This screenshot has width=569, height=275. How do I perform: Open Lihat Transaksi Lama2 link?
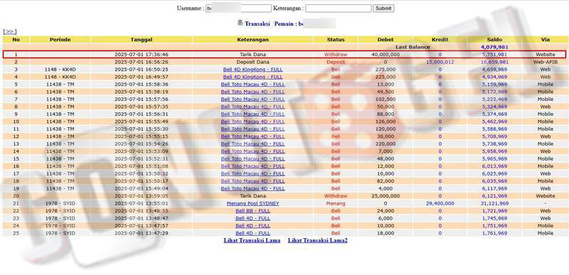point(317,240)
